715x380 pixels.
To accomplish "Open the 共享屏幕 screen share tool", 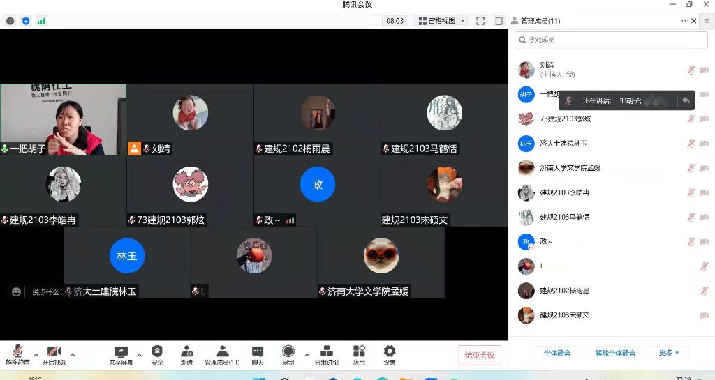I will (x=121, y=354).
